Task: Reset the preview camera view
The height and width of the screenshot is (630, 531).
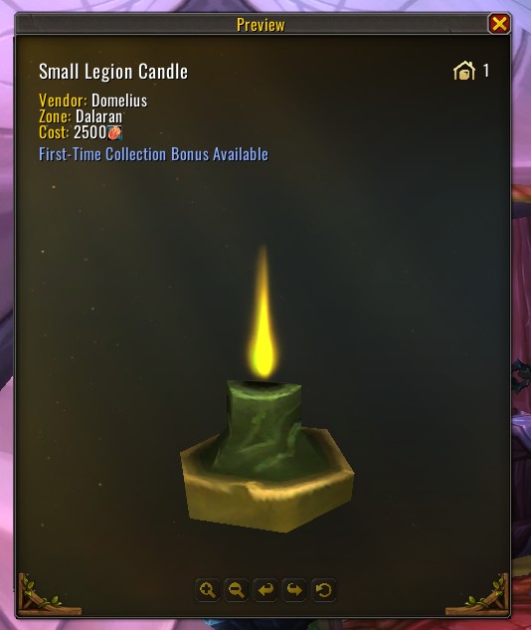Action: point(323,590)
